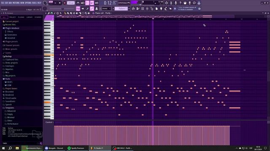Select the Slice tool in piano roll

(80, 13)
